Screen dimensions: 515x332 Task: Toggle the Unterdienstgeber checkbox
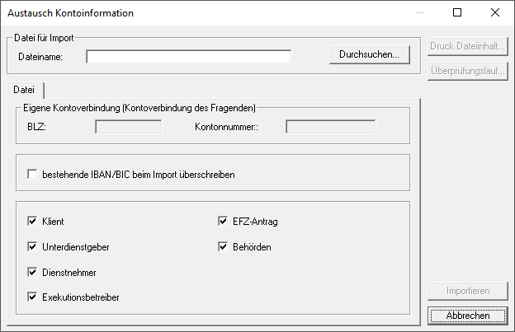coord(33,246)
